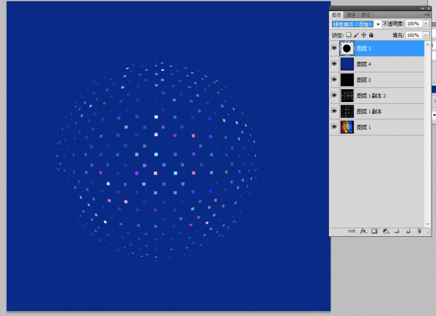Screen dimensions: 436x316
Task: Close the layers panel
Action: point(429,8)
